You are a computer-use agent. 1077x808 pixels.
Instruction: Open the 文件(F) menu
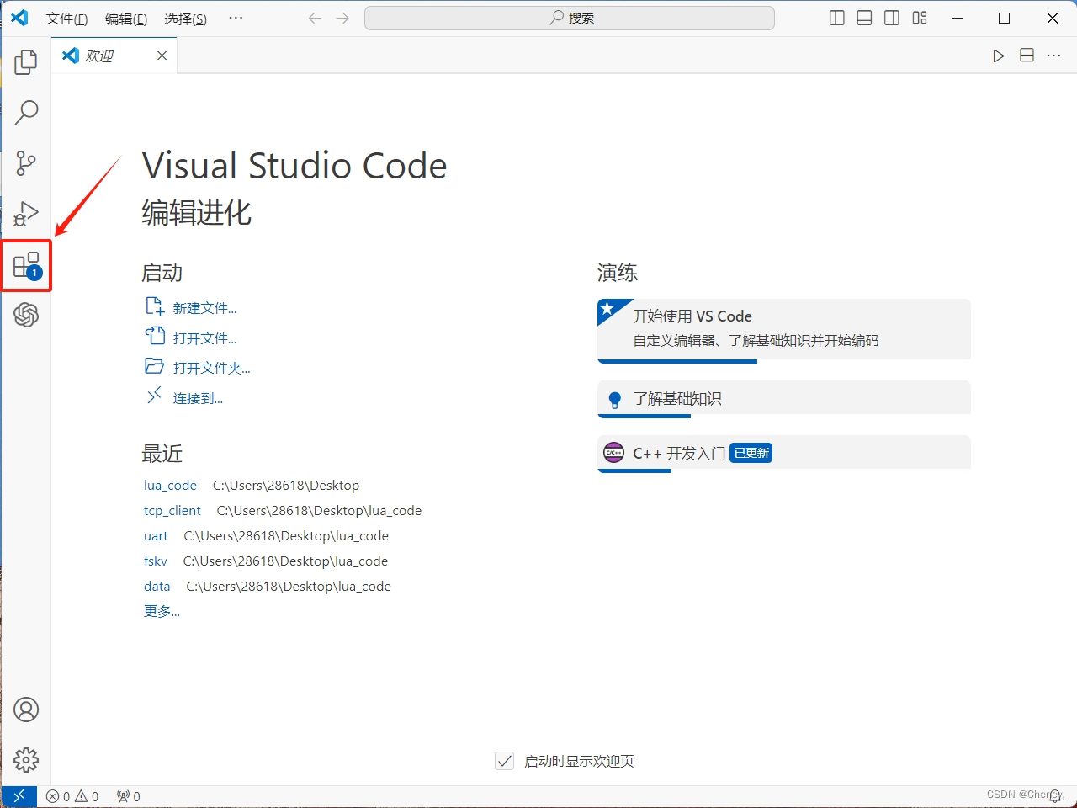click(x=66, y=19)
